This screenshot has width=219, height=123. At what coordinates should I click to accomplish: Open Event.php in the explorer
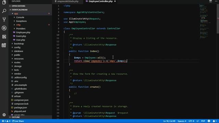(30, 36)
